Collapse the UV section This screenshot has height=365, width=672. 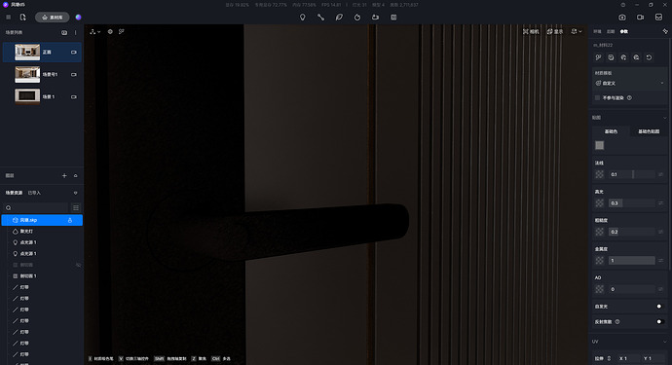pyautogui.click(x=665, y=342)
